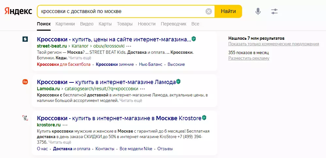This screenshot has height=158, width=326.
Task: Click the street-beat.ru favicon
Action: (25, 39)
